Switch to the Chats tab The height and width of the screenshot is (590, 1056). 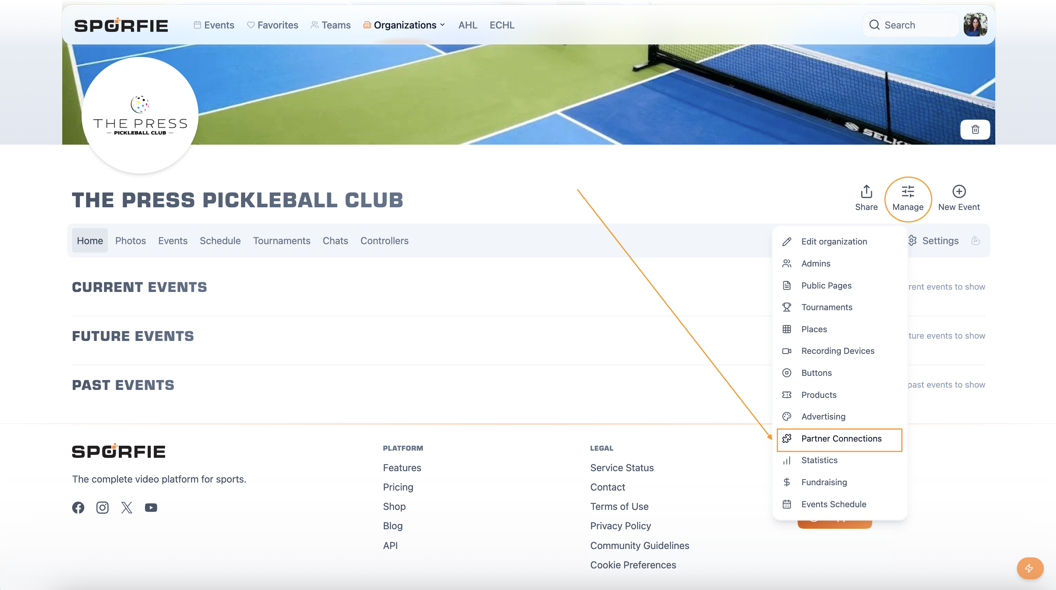tap(335, 241)
